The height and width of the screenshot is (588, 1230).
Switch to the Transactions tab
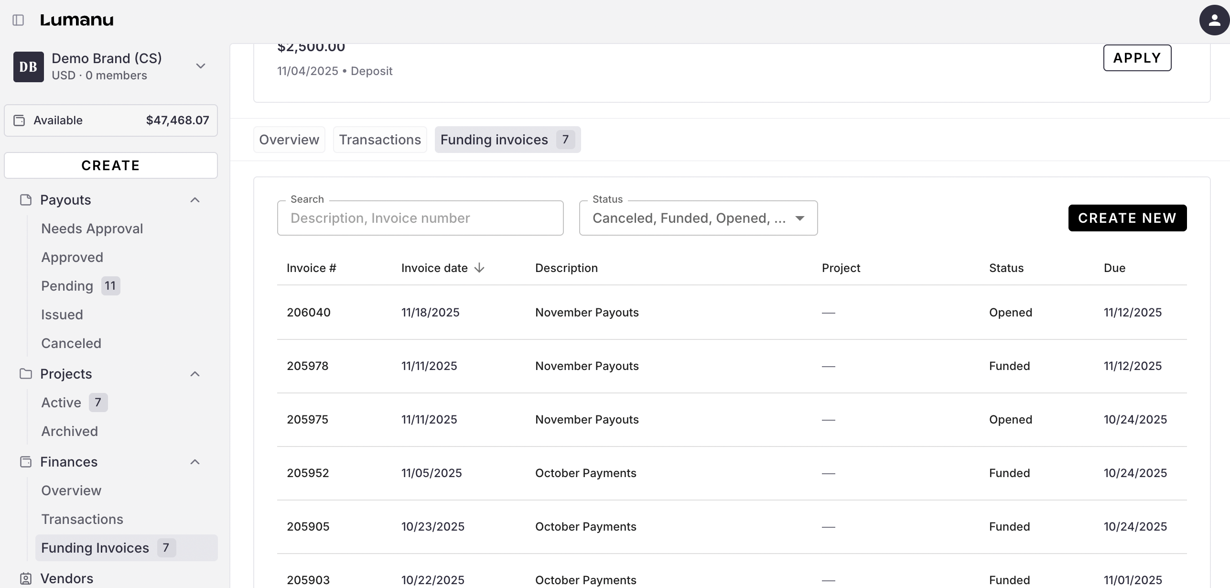pyautogui.click(x=380, y=140)
